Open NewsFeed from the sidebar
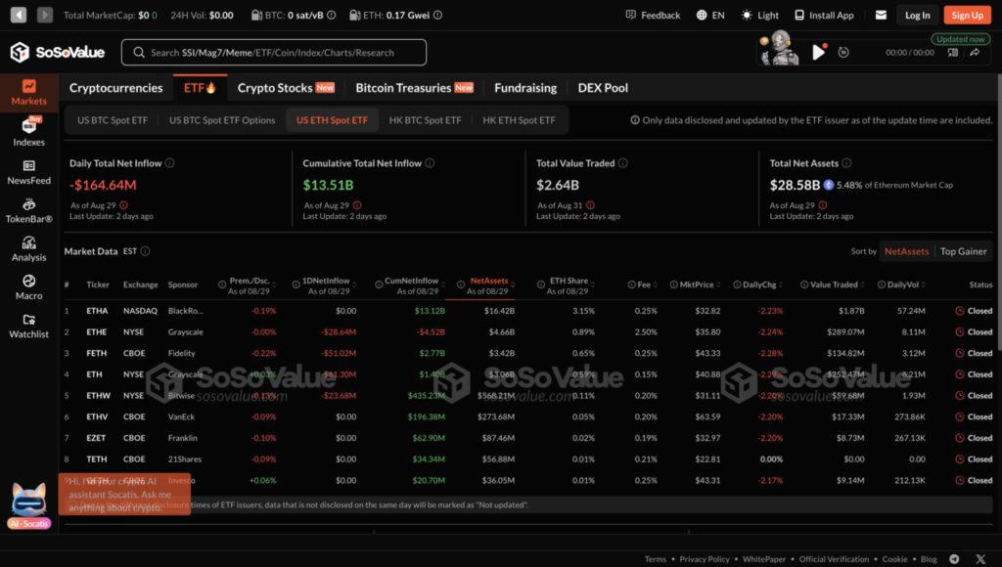The height and width of the screenshot is (567, 1002). tap(28, 172)
